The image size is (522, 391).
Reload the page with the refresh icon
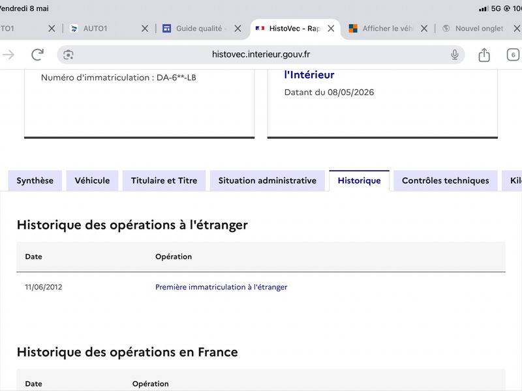(37, 55)
